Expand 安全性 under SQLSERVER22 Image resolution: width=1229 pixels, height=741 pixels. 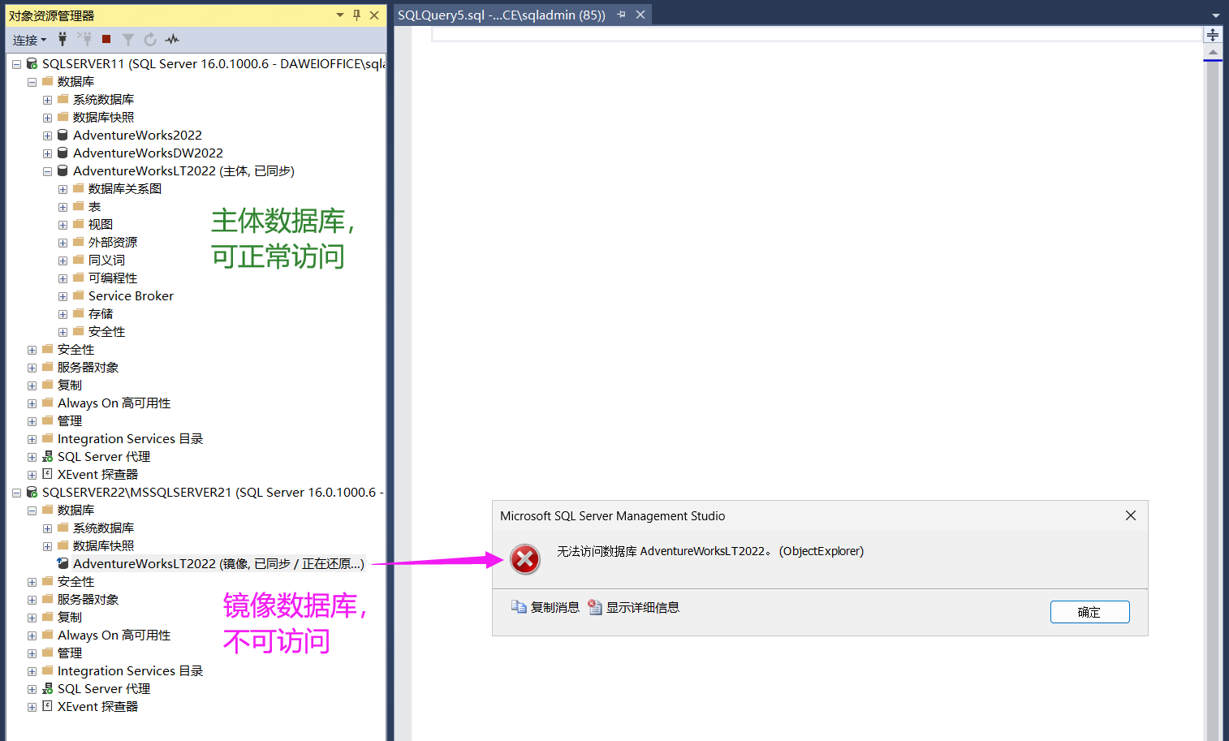(32, 582)
